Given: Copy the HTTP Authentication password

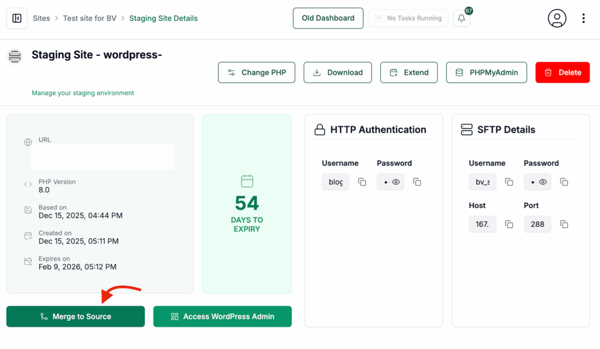Looking at the screenshot, I should (417, 182).
